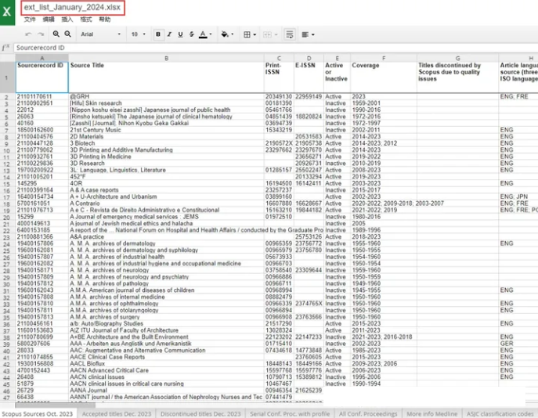Click 3D Printing and Additive Manufacturing cell
The height and width of the screenshot is (418, 538).
pos(166,150)
